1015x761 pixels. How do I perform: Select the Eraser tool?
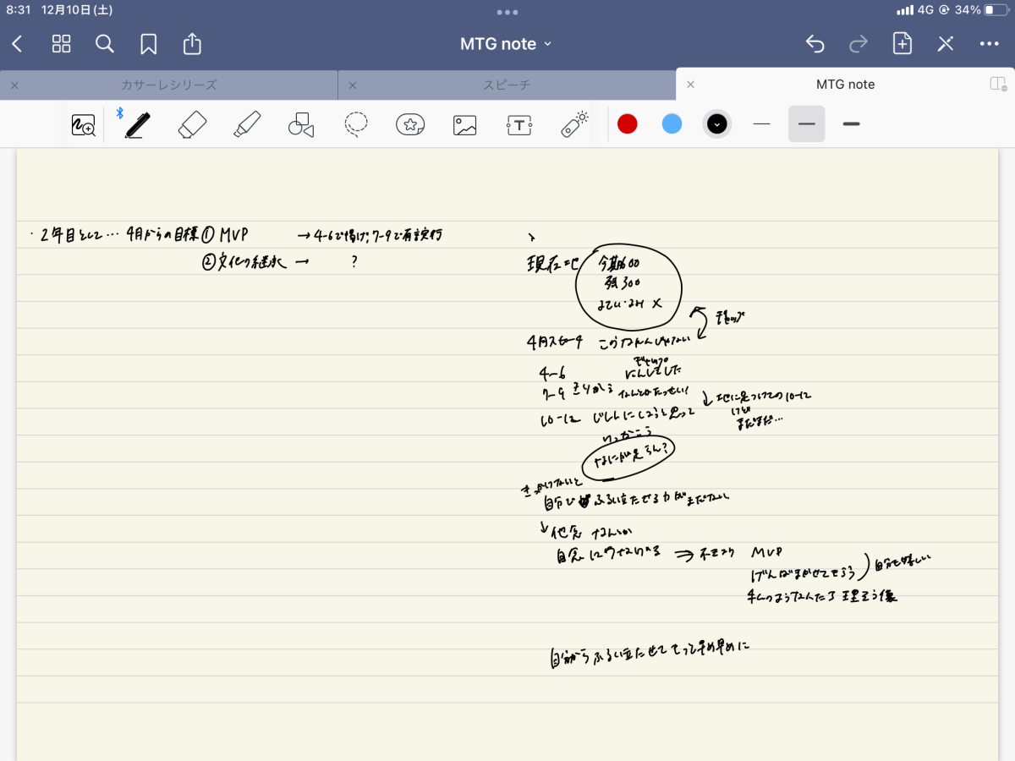192,125
